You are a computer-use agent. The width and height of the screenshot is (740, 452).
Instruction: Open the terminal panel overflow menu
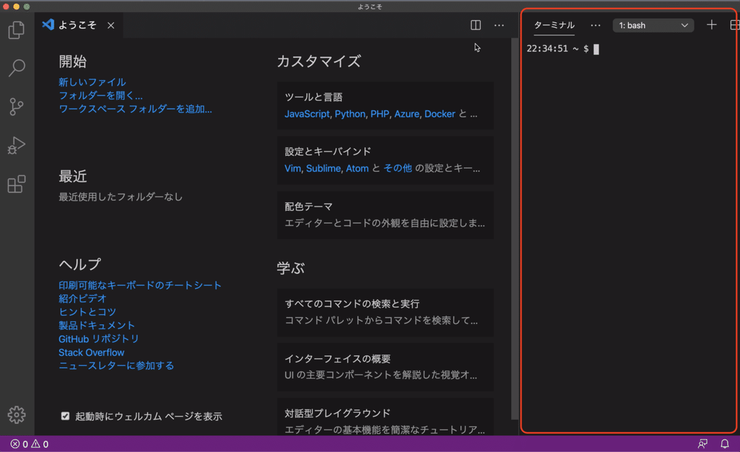coord(595,25)
